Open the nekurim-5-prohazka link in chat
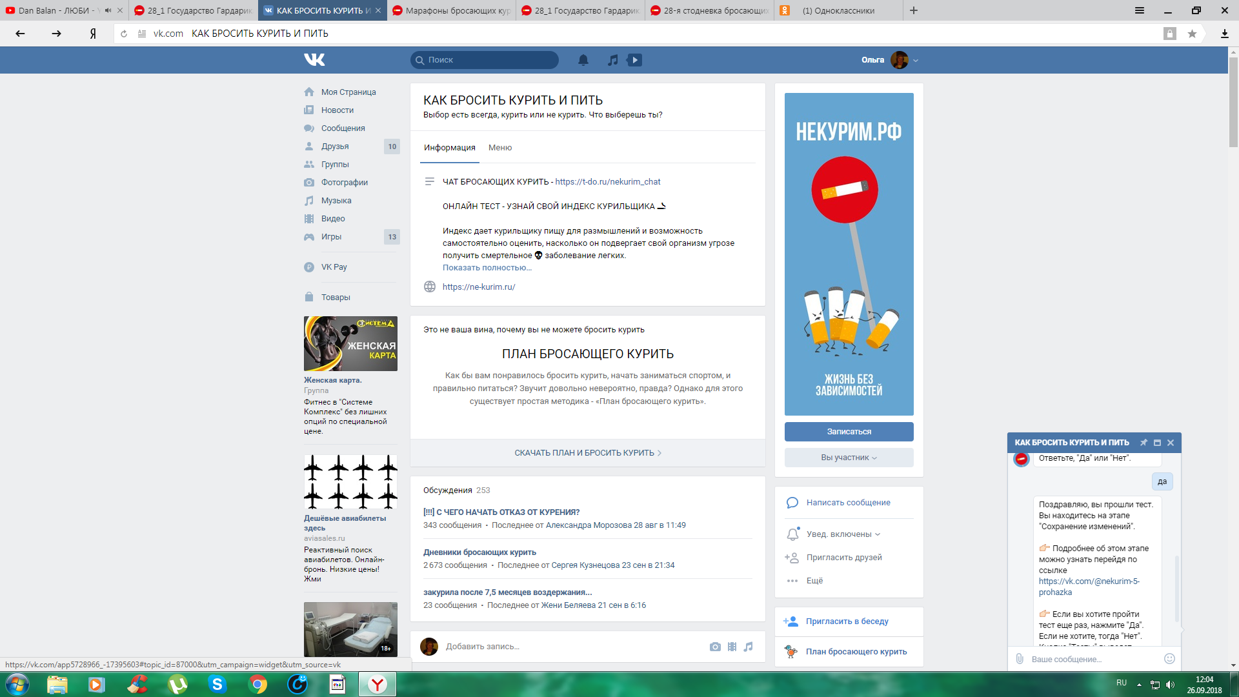Screen dimensions: 1239x697 point(1089,587)
